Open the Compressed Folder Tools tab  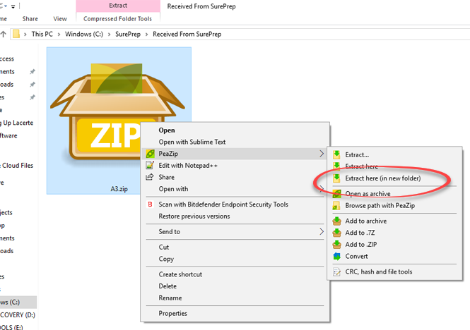click(118, 19)
